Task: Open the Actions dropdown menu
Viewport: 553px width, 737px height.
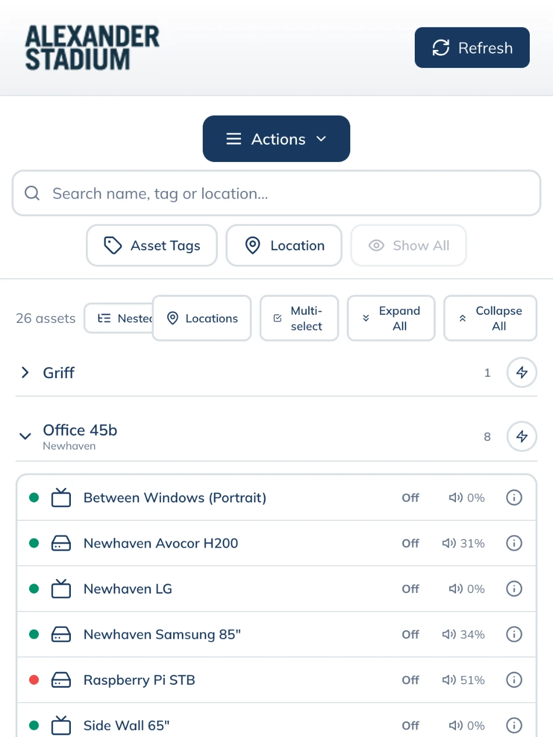Action: coord(276,139)
